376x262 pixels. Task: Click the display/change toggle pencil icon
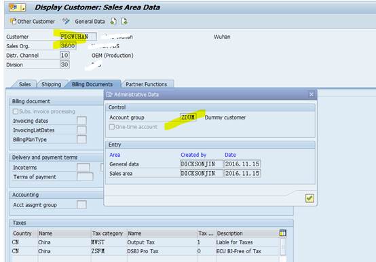[66, 21]
